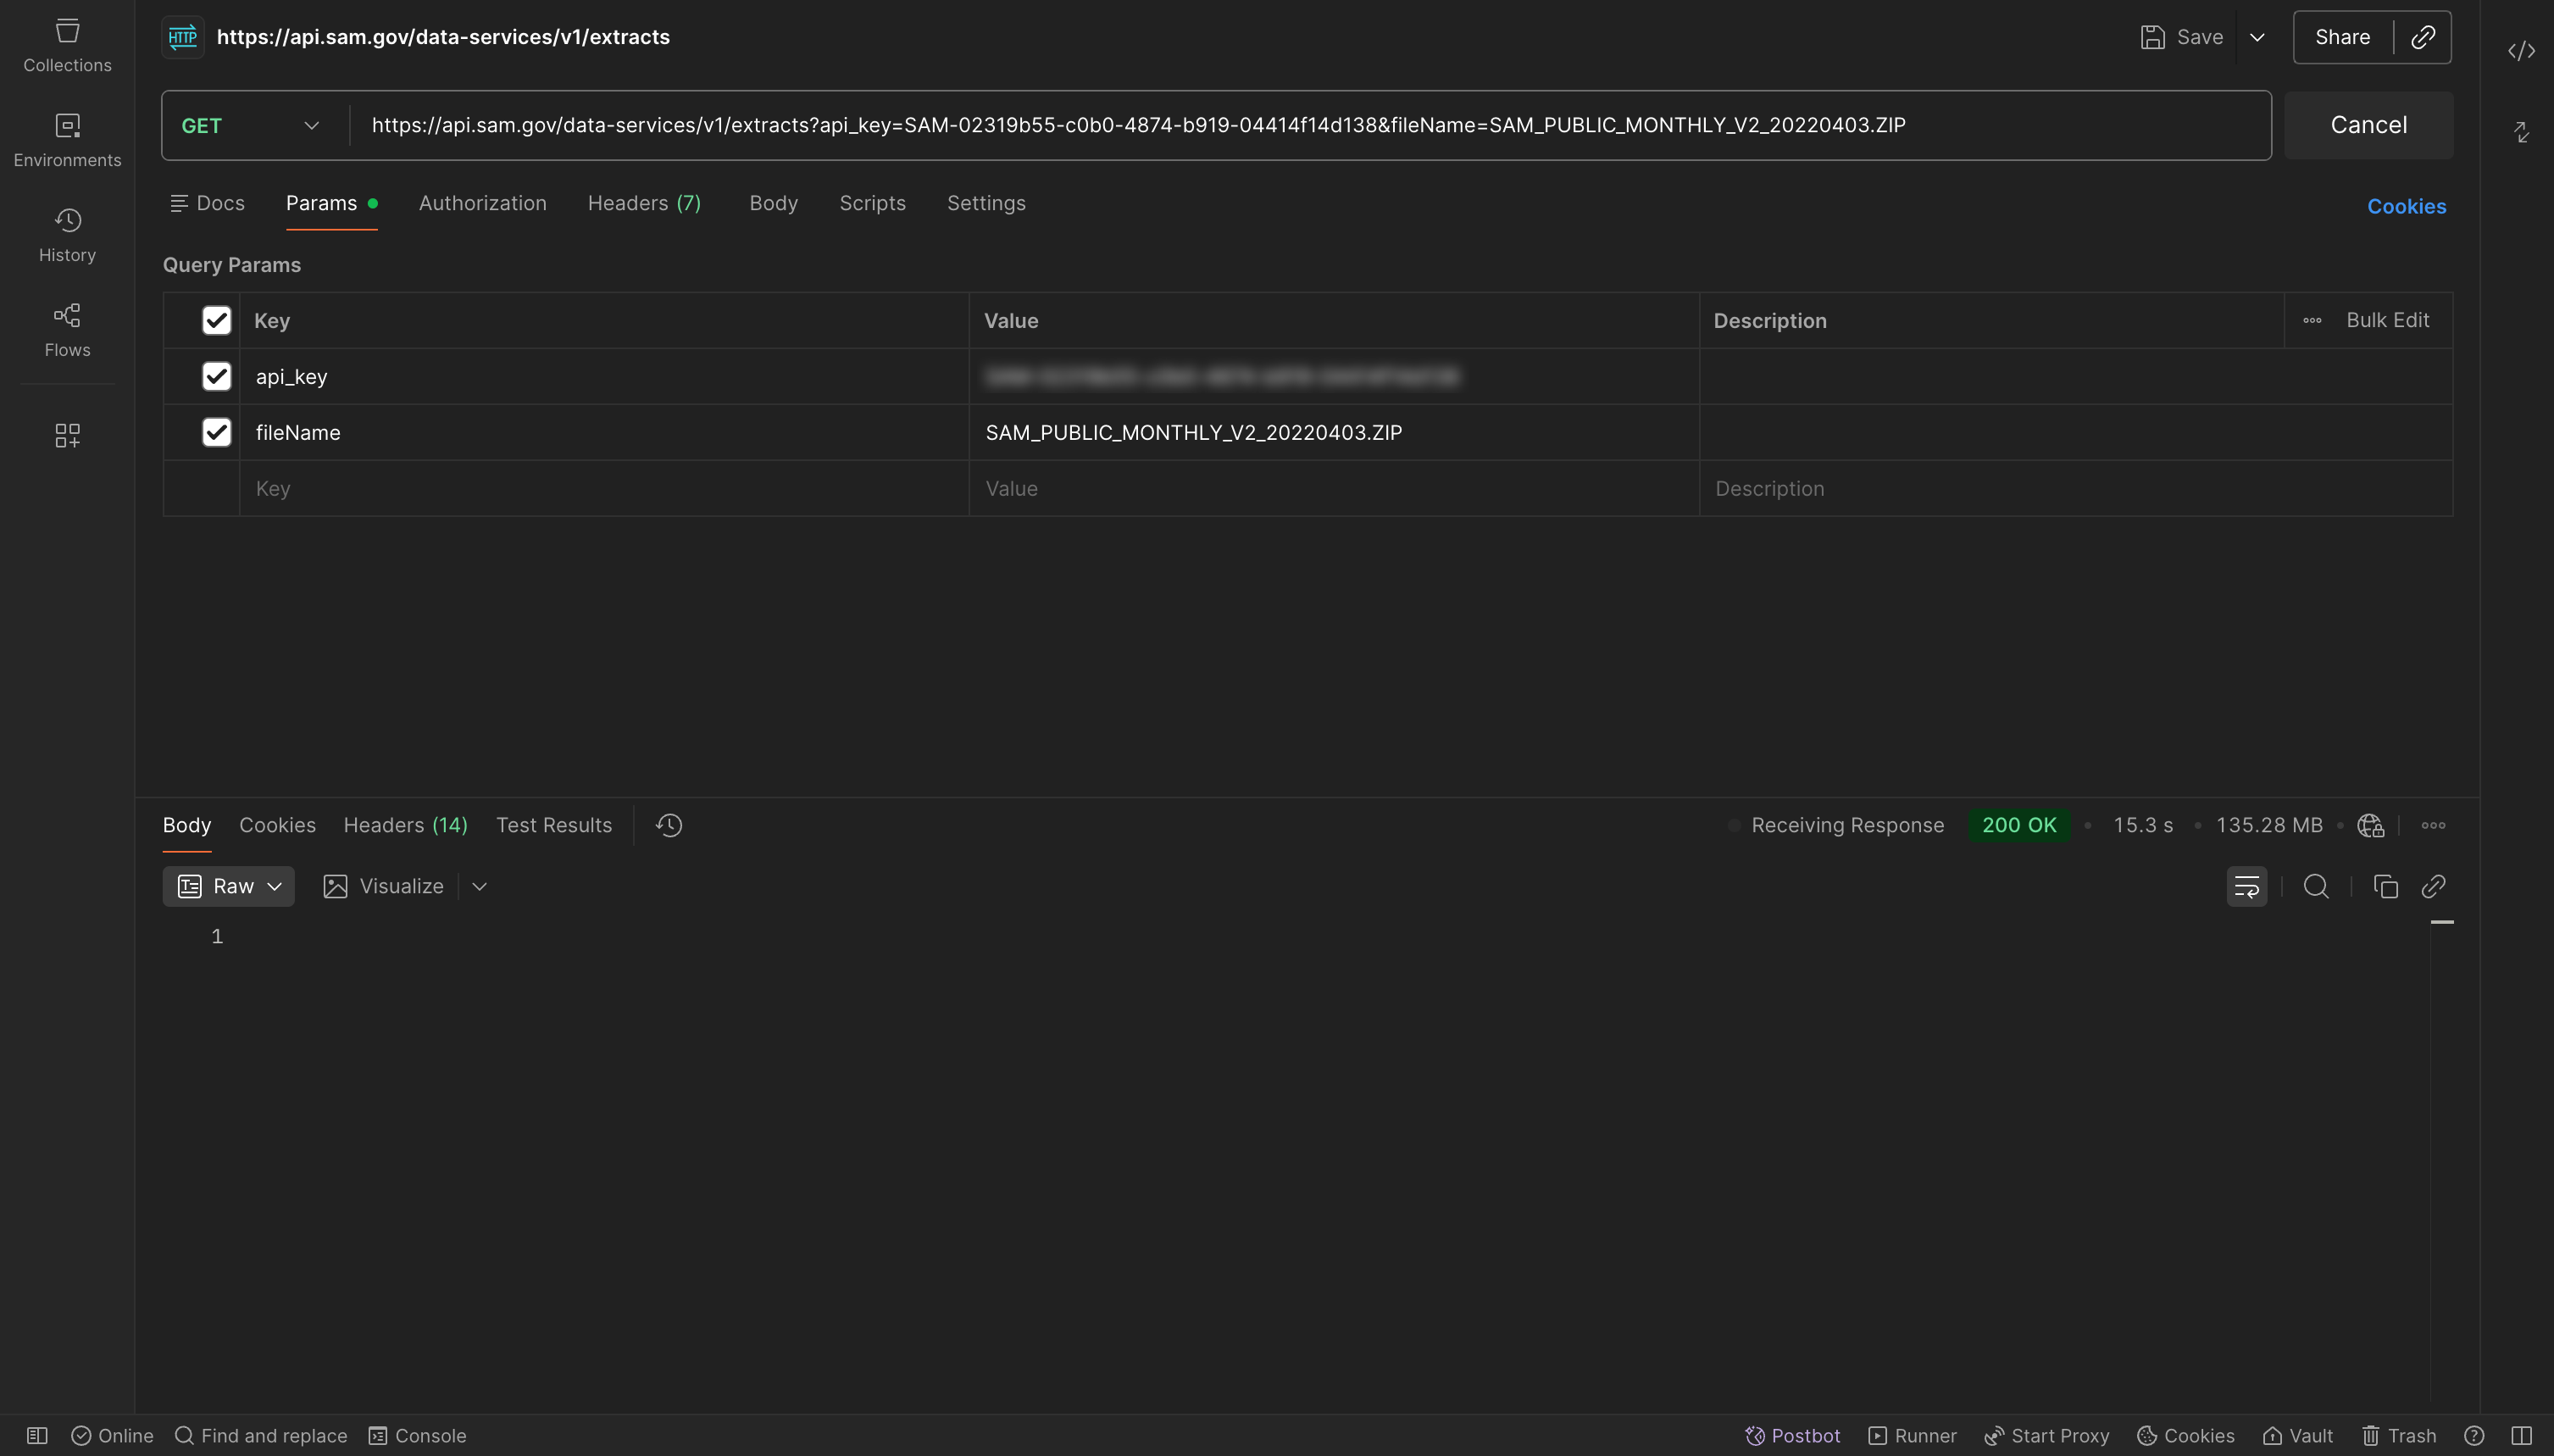Click the empty Description field in new row
The image size is (2554, 1456).
point(2075,488)
